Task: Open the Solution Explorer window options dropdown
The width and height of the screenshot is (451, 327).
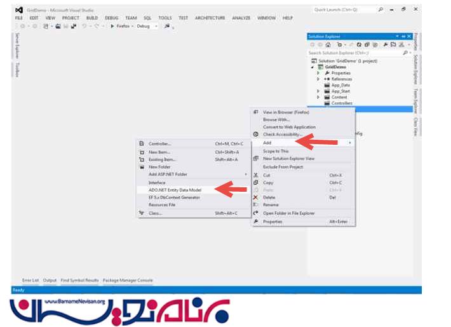Action: pos(397,36)
